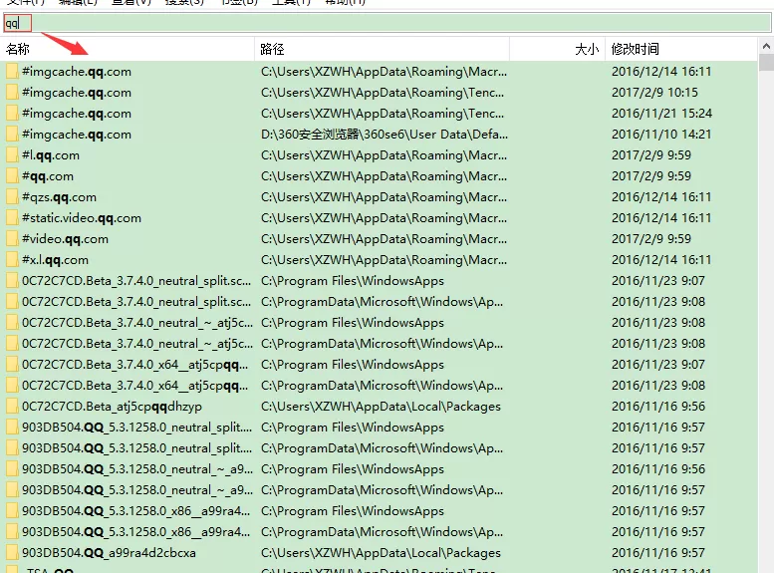Click the path D:\360安全浏览器\360se6\User Data\Defa...

(385, 134)
